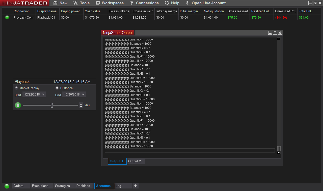323x191 pixels.
Task: Click the Max speed label
Action: [87, 105]
